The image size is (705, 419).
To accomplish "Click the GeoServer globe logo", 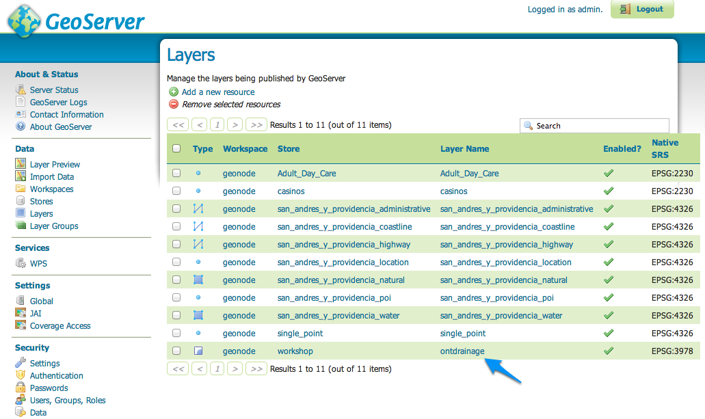I will point(25,22).
